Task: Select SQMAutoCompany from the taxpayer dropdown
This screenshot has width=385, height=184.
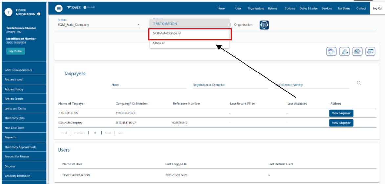Action: (x=190, y=34)
